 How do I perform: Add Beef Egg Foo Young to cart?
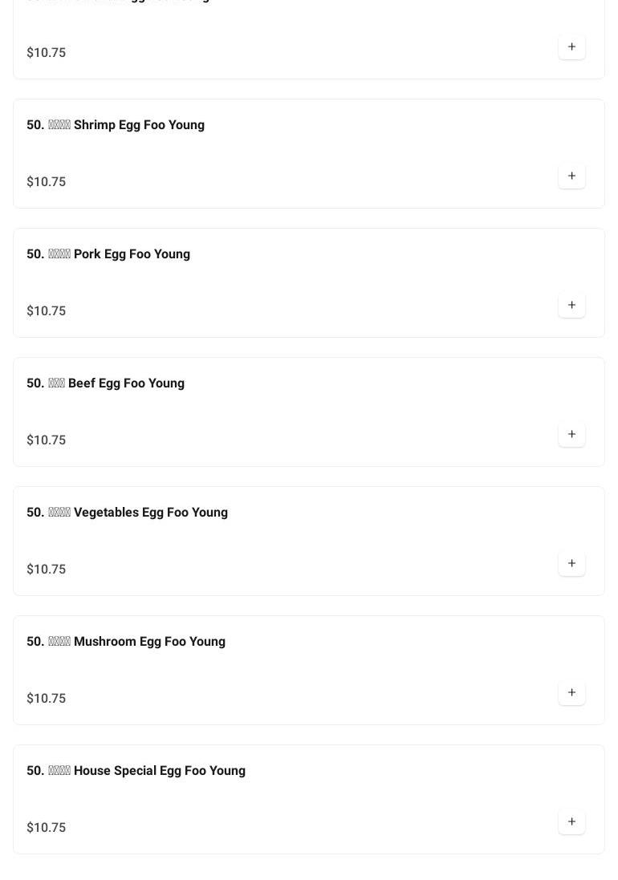(x=571, y=435)
